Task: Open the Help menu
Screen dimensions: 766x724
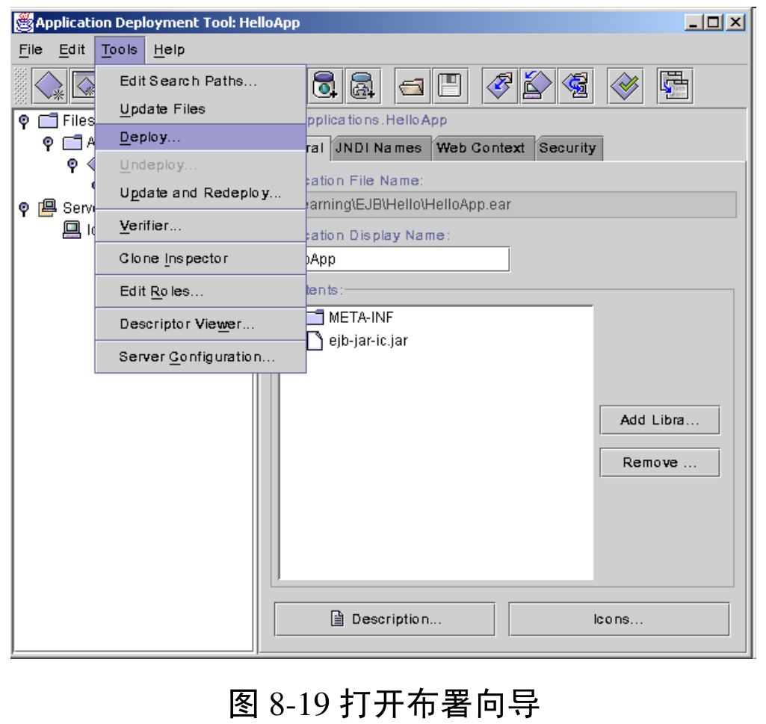Action: (x=169, y=50)
